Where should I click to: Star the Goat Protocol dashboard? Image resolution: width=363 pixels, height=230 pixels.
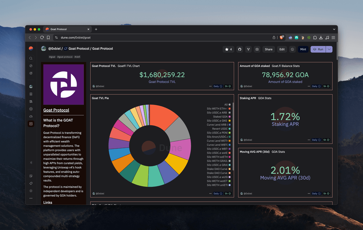(228, 49)
